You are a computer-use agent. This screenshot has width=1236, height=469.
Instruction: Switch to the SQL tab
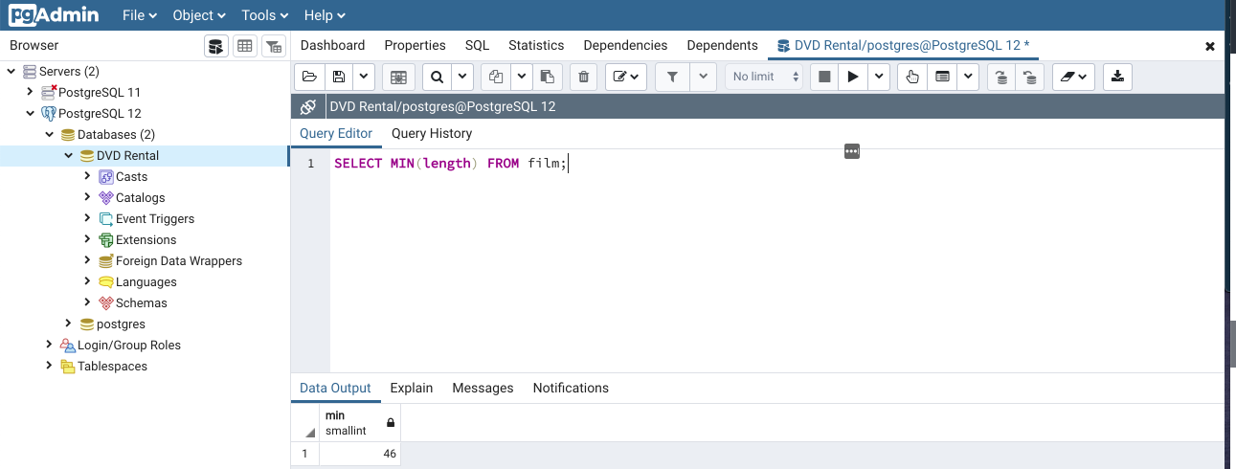477,45
